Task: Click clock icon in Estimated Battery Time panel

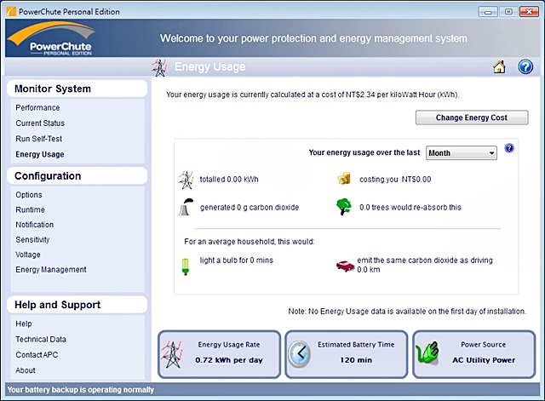Action: (299, 354)
